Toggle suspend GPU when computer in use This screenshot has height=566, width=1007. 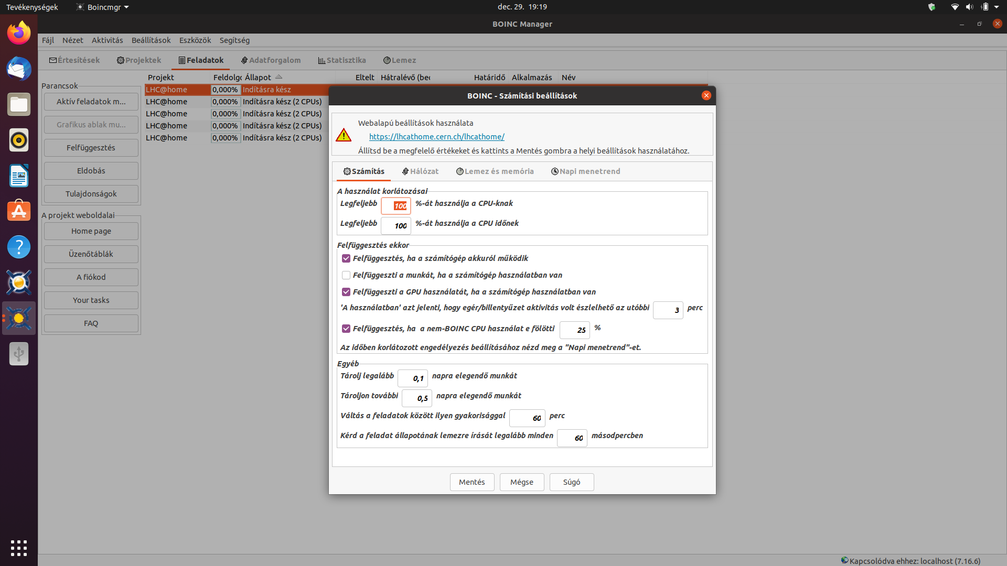pos(346,292)
